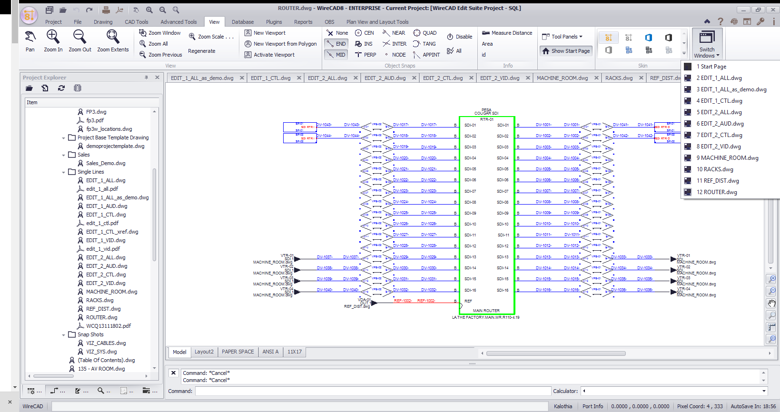The width and height of the screenshot is (780, 412).
Task: Click the Zoom Extents tool
Action: (113, 41)
